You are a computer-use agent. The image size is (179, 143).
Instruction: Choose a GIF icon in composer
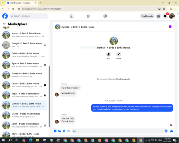(68, 131)
